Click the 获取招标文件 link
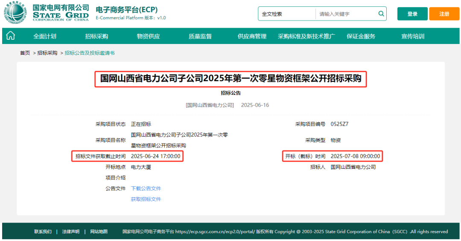The width and height of the screenshot is (461, 241). tap(146, 199)
